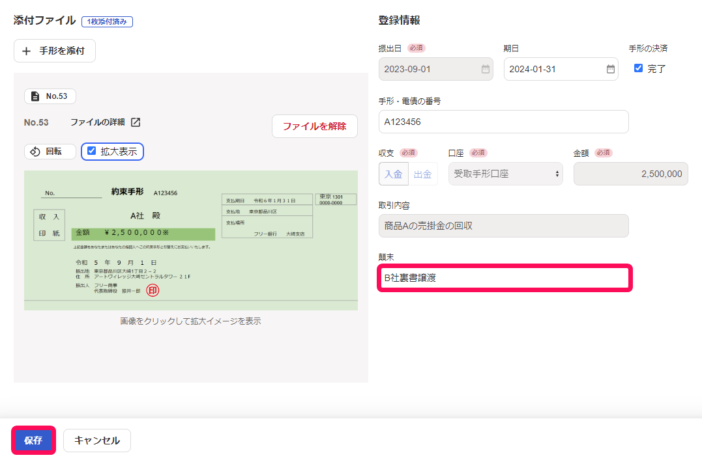Click the 期日 date field 2024-01-31

tap(561, 69)
